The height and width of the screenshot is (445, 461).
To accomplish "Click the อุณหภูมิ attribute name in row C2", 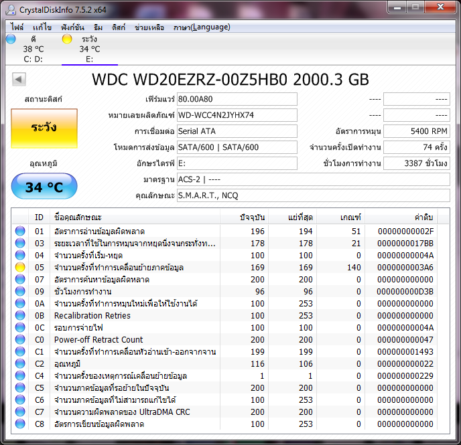I will tap(67, 363).
